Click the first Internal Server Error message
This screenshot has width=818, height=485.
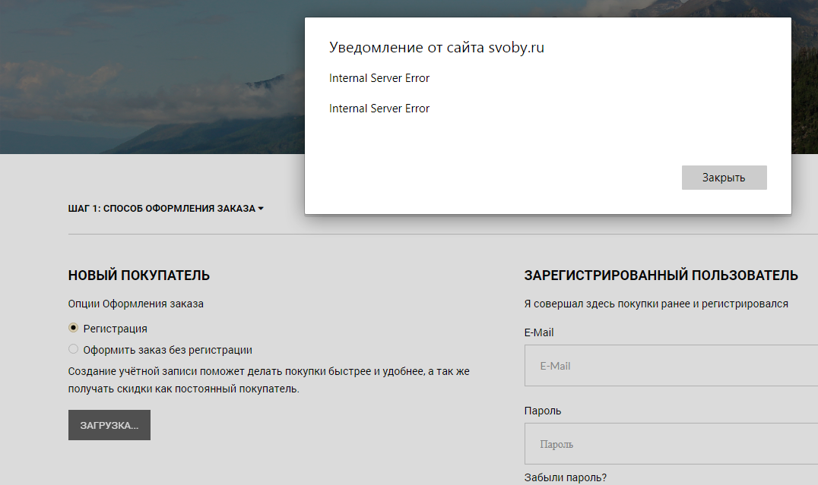pos(379,78)
